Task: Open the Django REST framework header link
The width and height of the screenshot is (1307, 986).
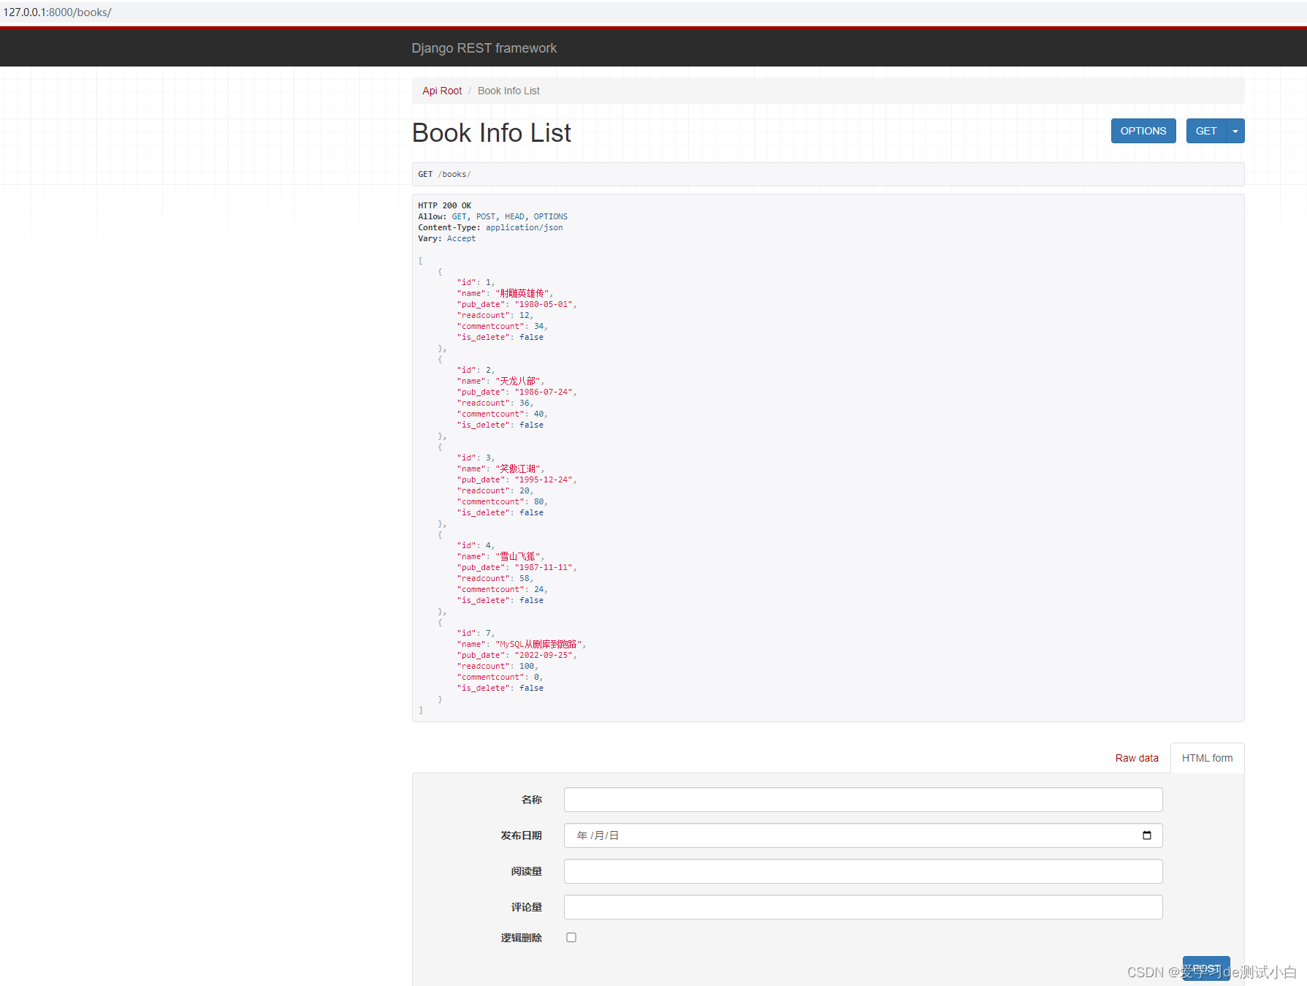Action: pos(484,48)
